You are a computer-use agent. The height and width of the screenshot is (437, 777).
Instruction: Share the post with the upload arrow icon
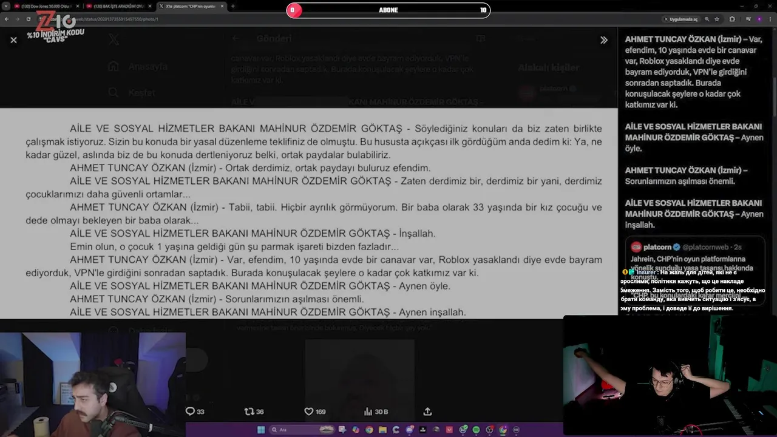coord(427,412)
